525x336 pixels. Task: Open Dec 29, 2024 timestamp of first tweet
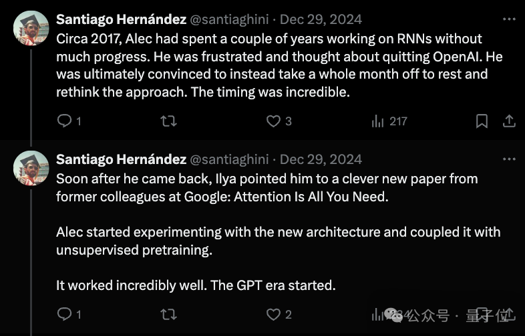point(321,19)
